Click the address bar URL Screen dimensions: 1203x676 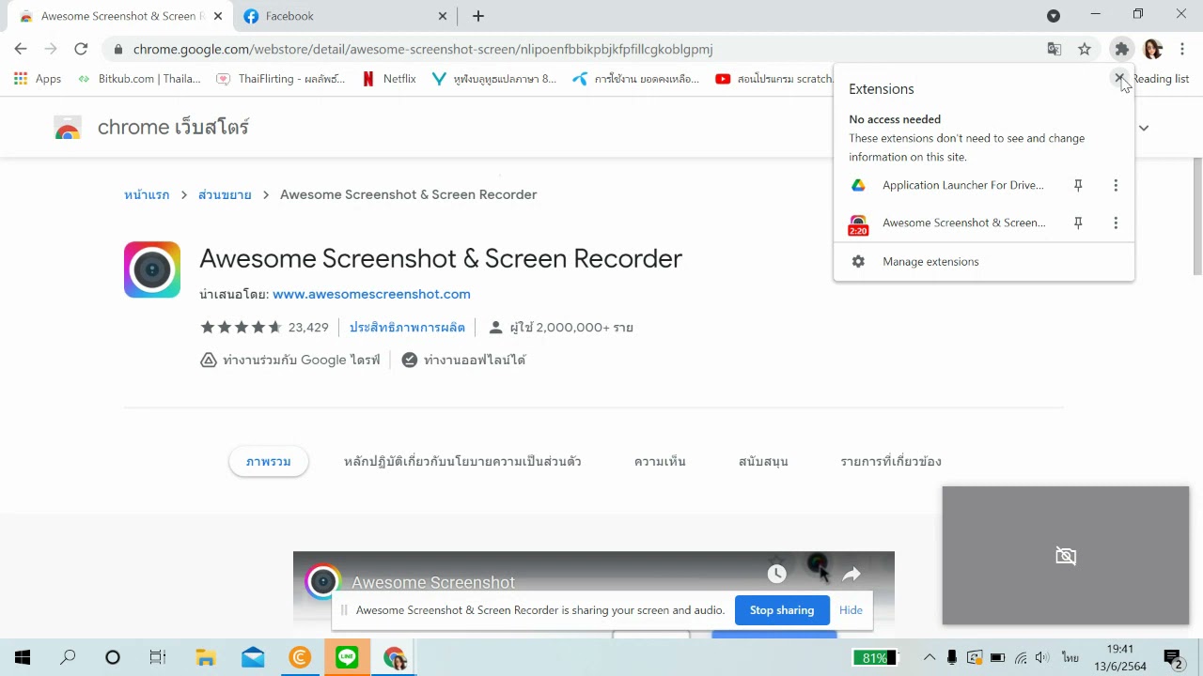click(423, 49)
